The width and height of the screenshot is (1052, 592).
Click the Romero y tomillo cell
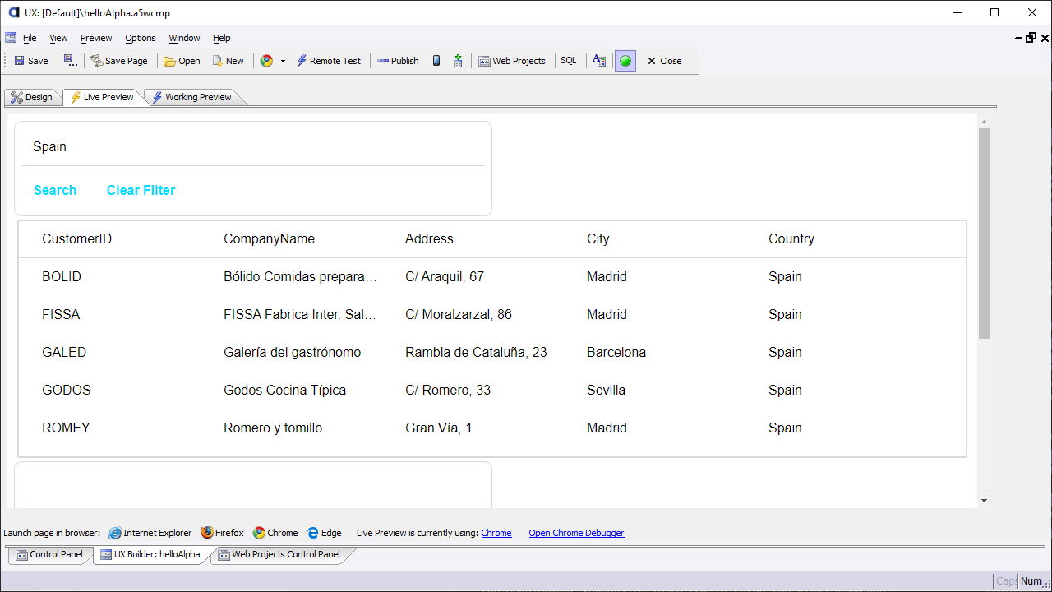(273, 428)
